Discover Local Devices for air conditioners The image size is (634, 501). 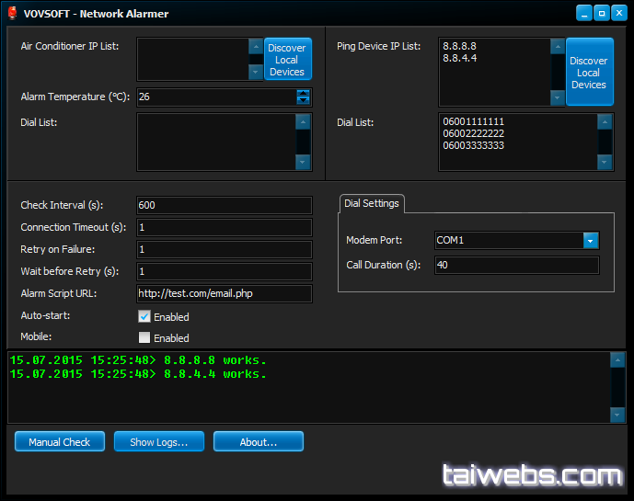[287, 60]
